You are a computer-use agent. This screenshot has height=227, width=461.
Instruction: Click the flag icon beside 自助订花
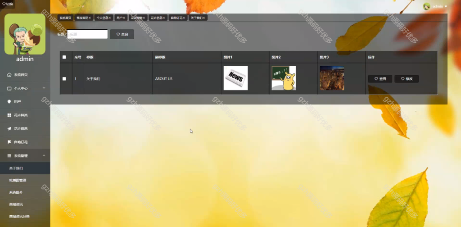point(9,142)
